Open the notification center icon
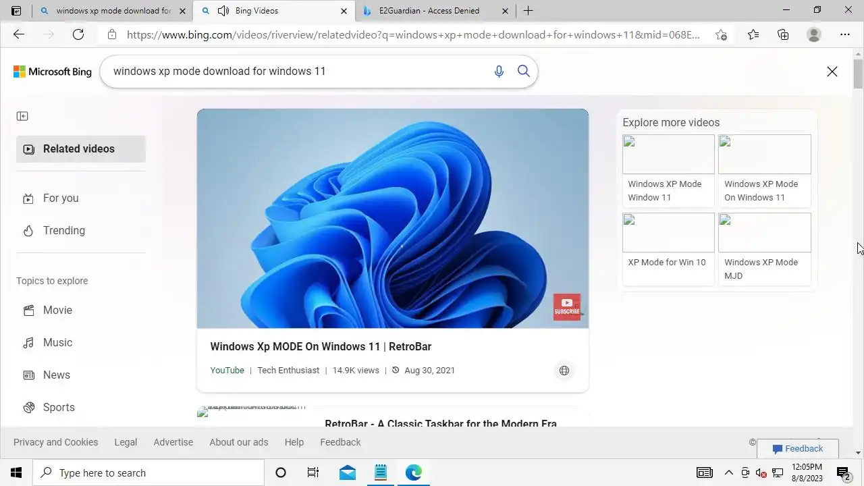Screen dimensions: 864x486 coord(843,473)
